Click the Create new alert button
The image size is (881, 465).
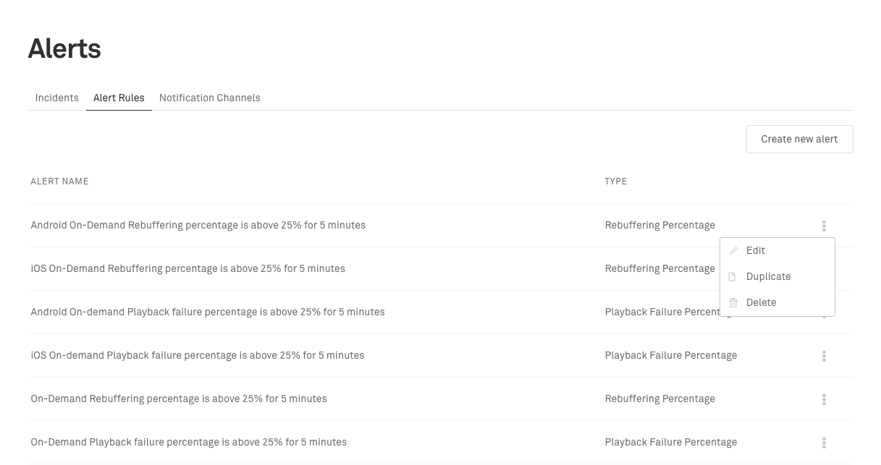pos(799,139)
